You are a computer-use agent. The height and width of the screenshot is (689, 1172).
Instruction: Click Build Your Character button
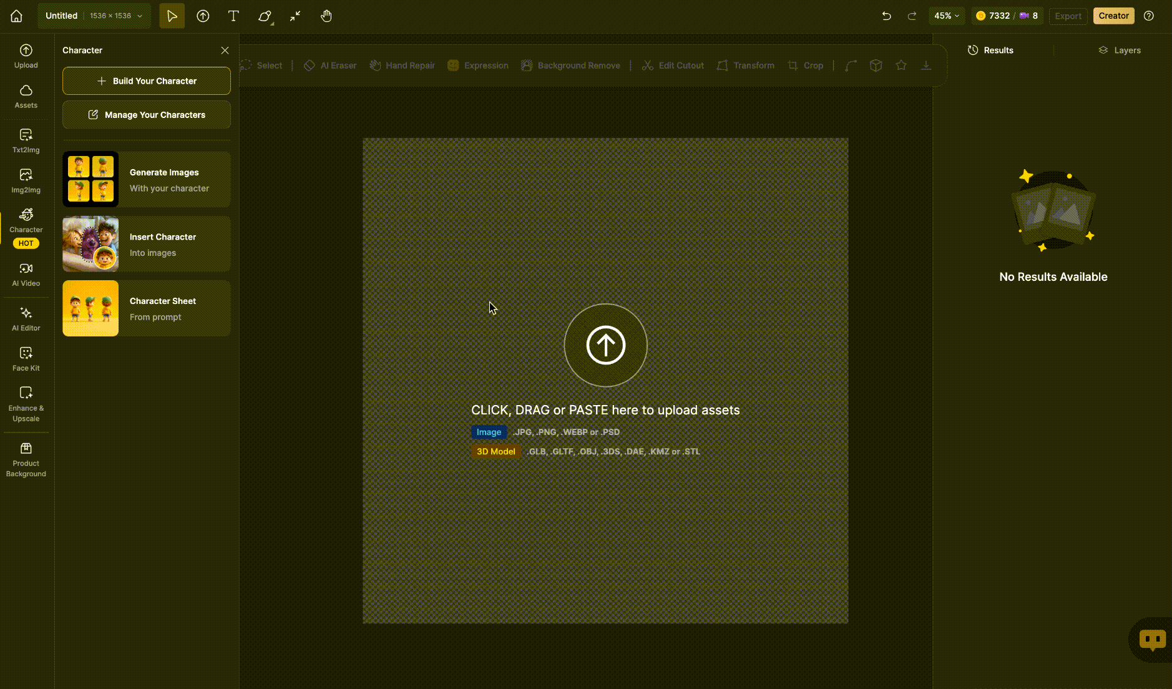tap(147, 81)
